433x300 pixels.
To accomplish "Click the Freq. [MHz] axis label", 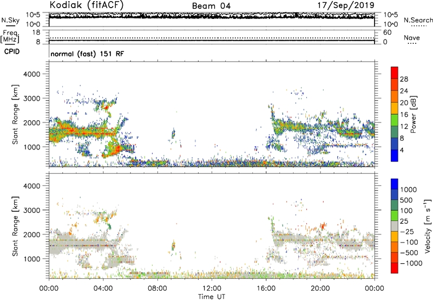I will 10,36.
